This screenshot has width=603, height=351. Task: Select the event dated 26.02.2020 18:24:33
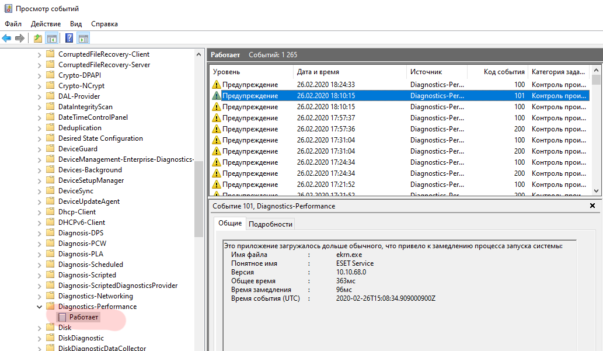[399, 84]
